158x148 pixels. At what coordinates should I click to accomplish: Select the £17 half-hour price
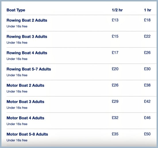click(115, 52)
